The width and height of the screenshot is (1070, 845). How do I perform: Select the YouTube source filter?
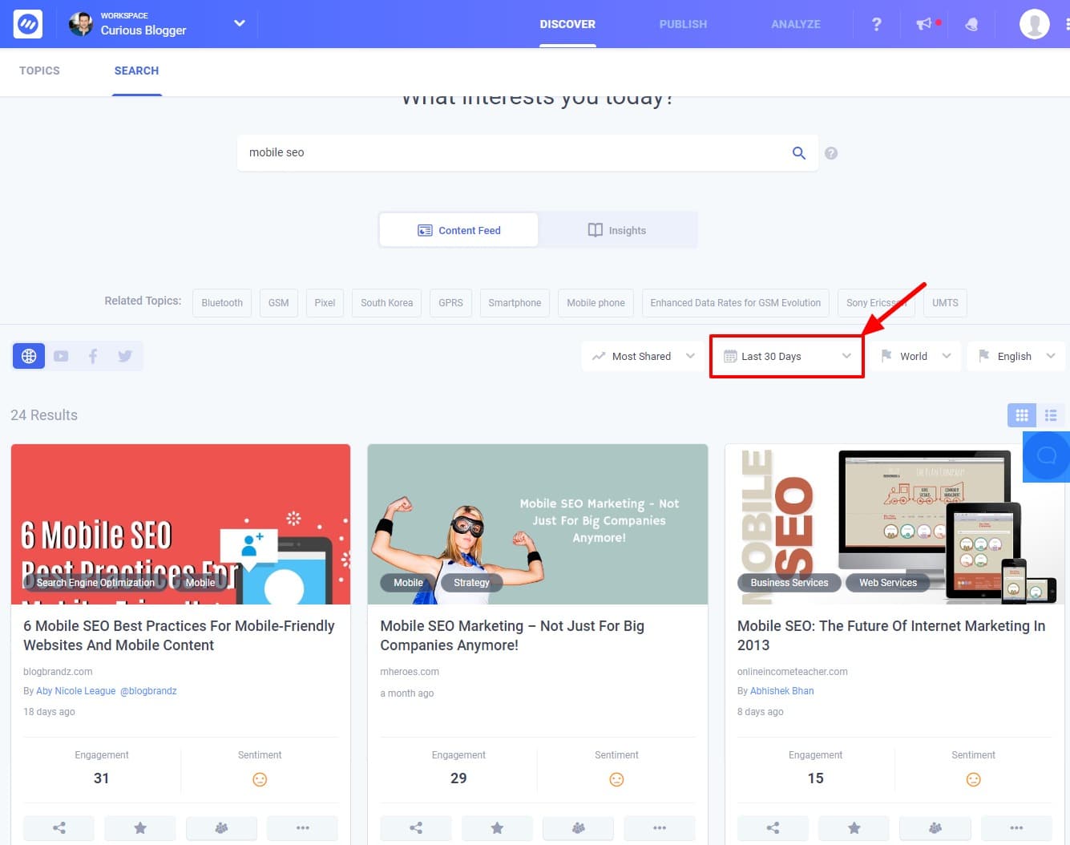click(61, 356)
